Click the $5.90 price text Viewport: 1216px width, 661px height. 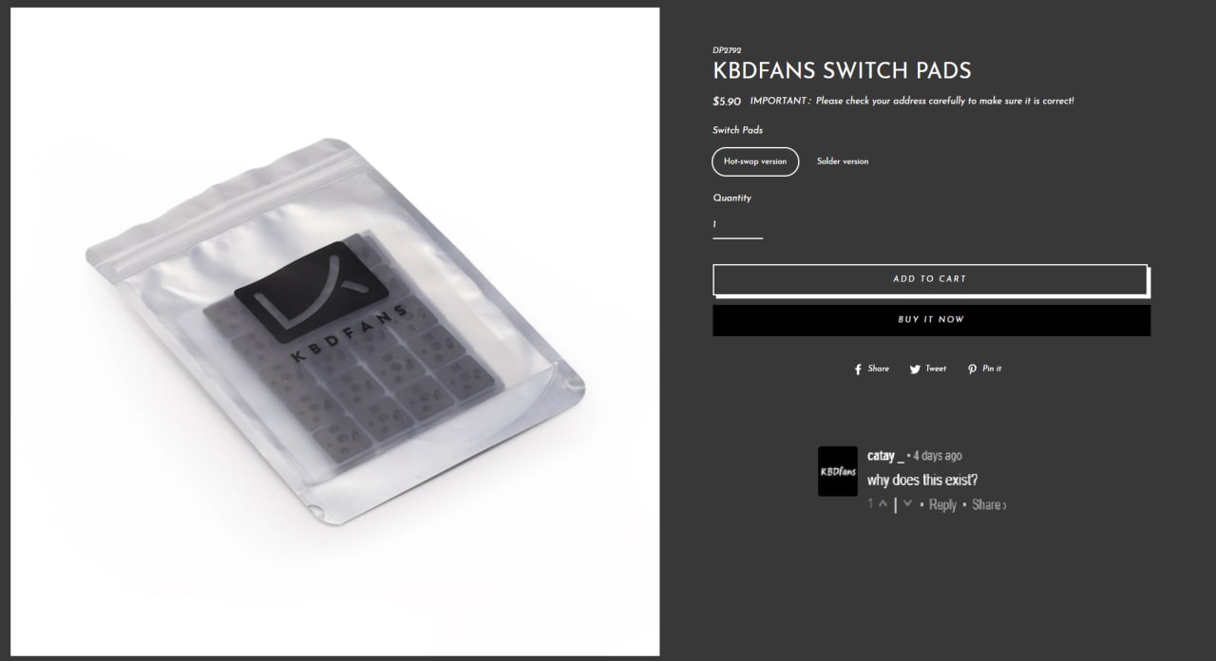coord(727,102)
